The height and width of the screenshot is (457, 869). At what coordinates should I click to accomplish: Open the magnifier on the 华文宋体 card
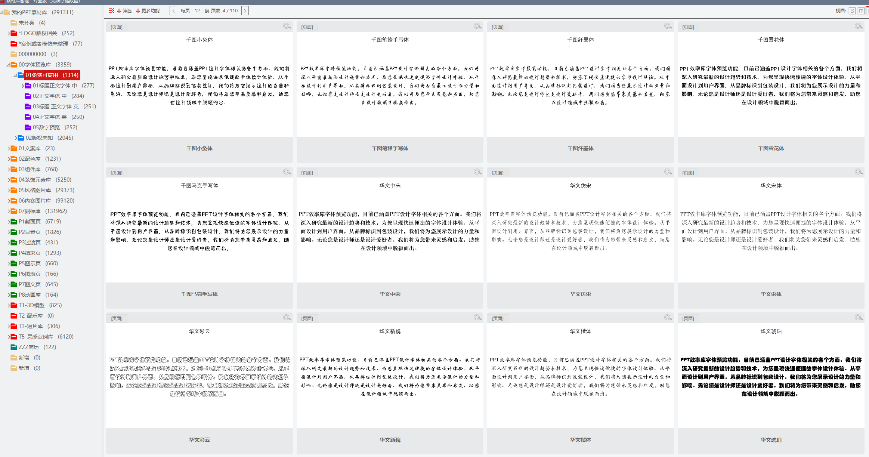tap(859, 172)
